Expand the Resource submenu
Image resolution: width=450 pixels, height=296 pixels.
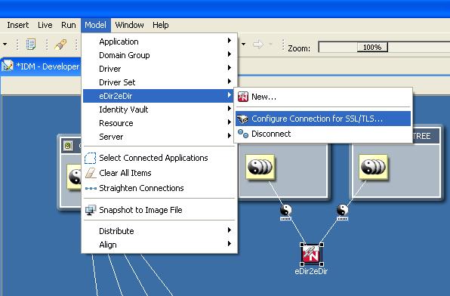[x=159, y=123]
